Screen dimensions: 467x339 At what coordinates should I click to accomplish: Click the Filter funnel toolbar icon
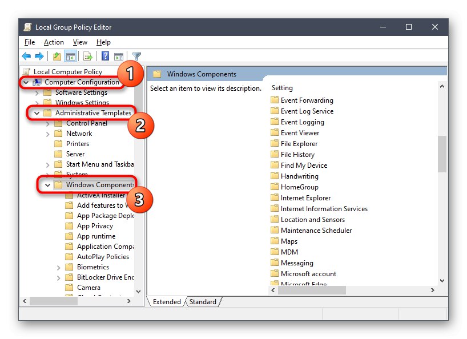coord(136,56)
